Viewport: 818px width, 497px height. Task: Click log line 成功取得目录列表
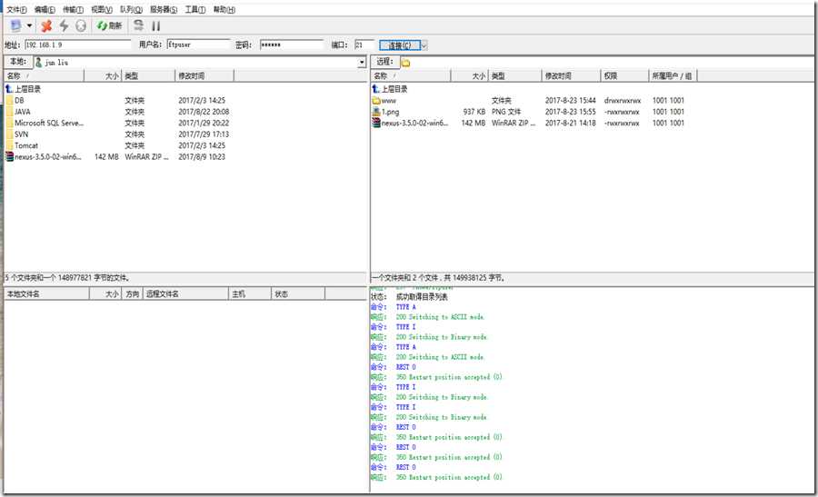(422, 297)
